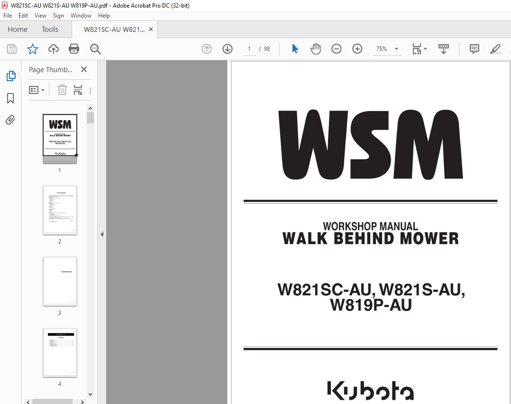Select page 2 thumbnail
The width and height of the screenshot is (511, 404).
click(x=60, y=210)
